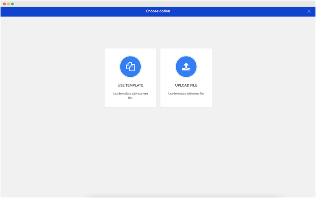Click empty gray area below the option cards
316x198 pixels.
pyautogui.click(x=158, y=148)
